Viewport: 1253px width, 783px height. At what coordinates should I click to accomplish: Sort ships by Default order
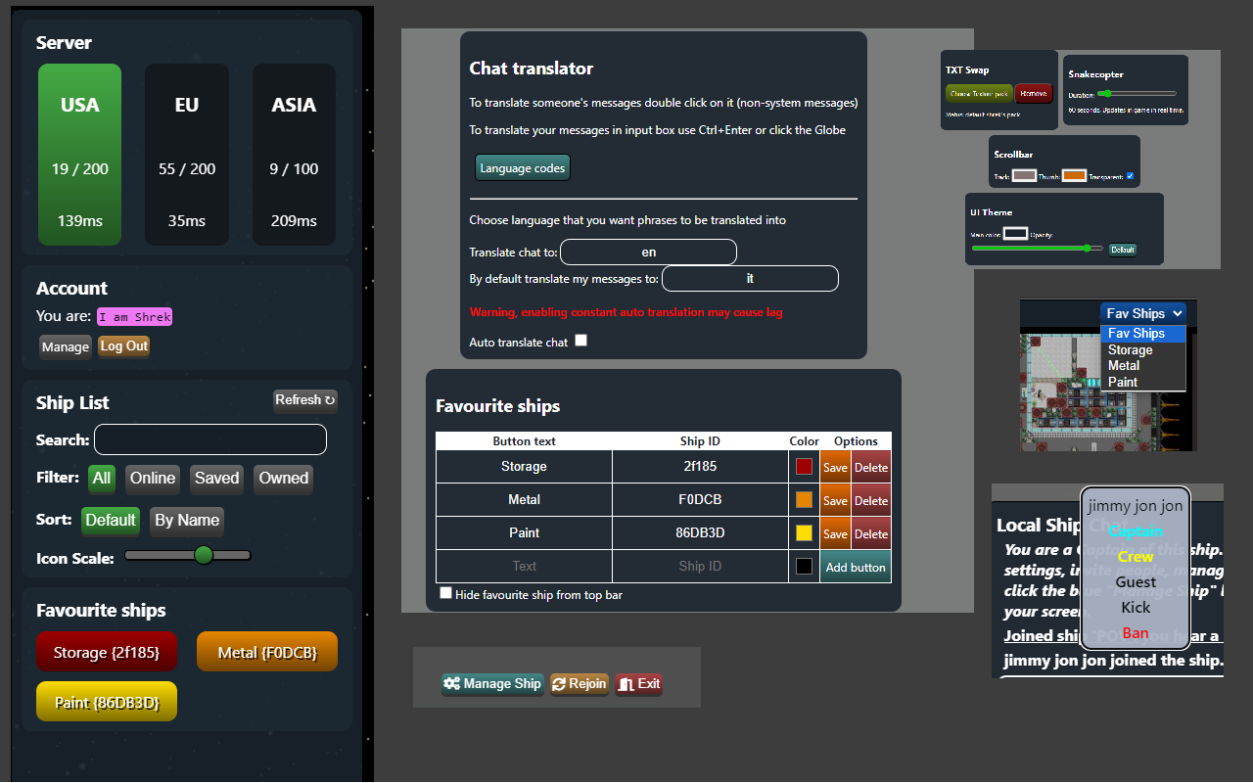[111, 521]
